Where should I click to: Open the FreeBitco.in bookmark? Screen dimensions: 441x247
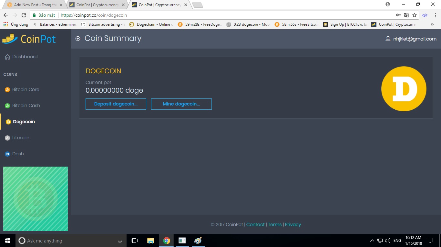pyautogui.click(x=297, y=24)
